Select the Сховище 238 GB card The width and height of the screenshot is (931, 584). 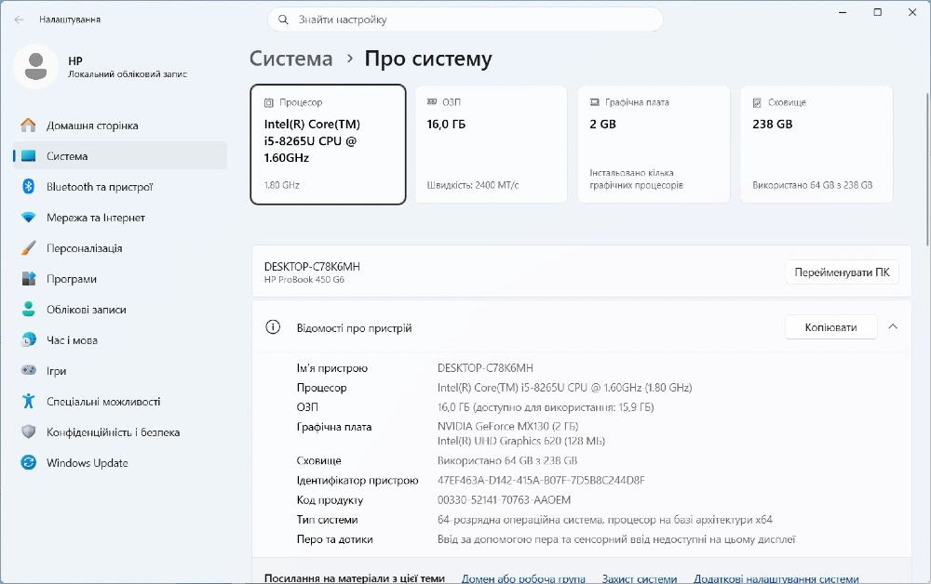point(816,144)
